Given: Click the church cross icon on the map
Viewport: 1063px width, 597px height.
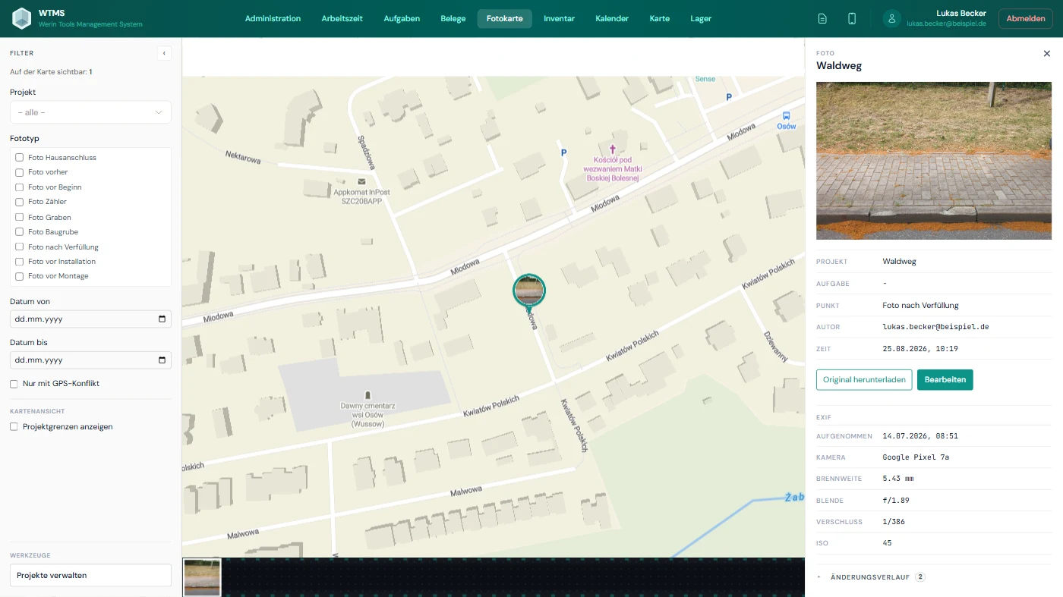Looking at the screenshot, I should coord(612,149).
